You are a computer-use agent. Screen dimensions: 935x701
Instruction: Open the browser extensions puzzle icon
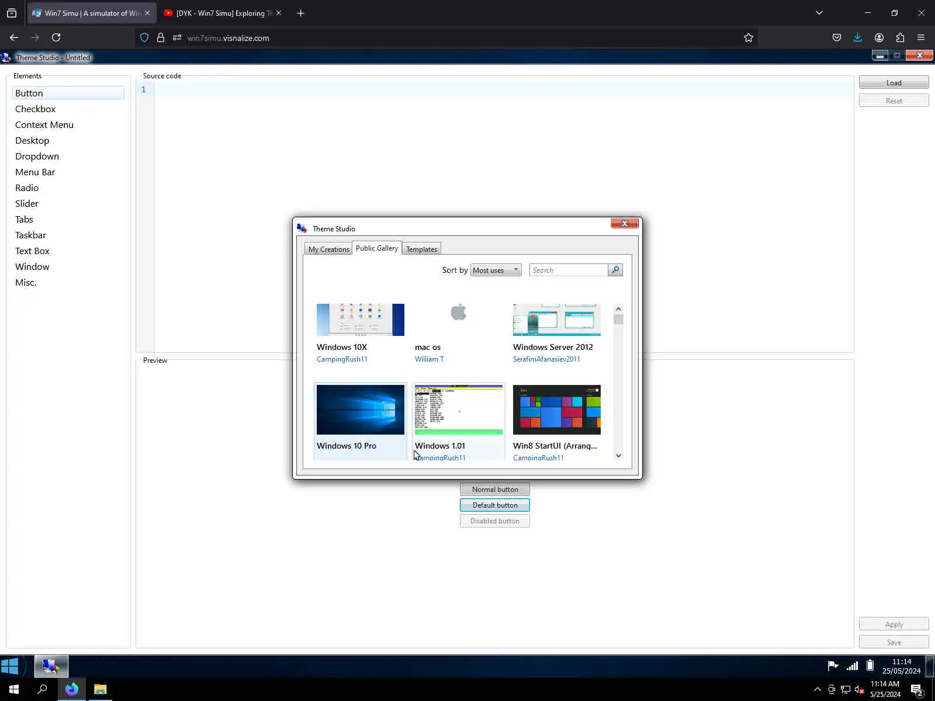point(900,37)
